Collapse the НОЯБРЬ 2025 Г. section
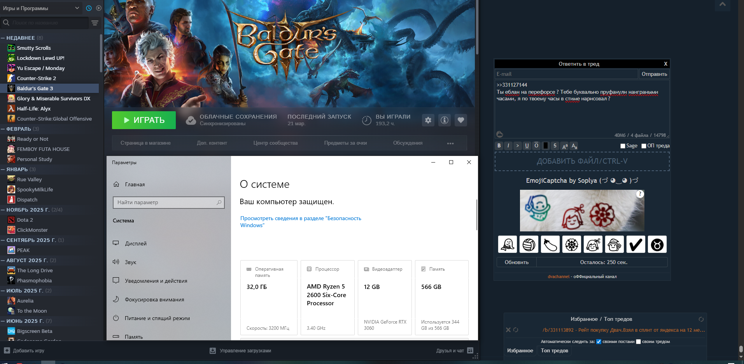Viewport: 744px width, 364px height. pos(3,210)
